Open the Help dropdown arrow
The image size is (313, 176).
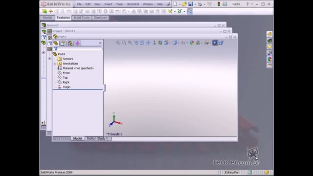(x=252, y=4)
